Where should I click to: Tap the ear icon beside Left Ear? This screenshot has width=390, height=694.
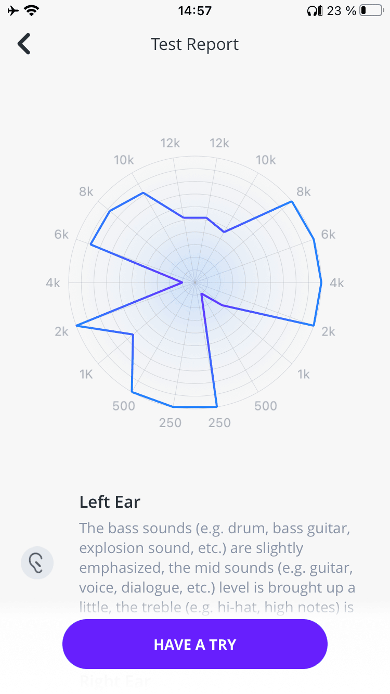37,563
